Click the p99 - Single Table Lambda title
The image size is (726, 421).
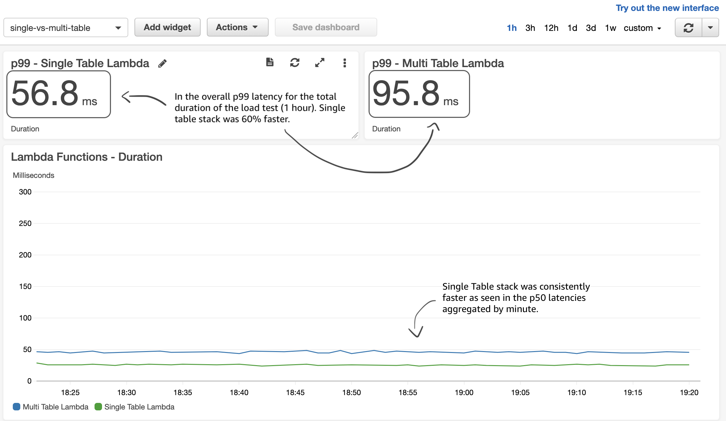pyautogui.click(x=80, y=63)
